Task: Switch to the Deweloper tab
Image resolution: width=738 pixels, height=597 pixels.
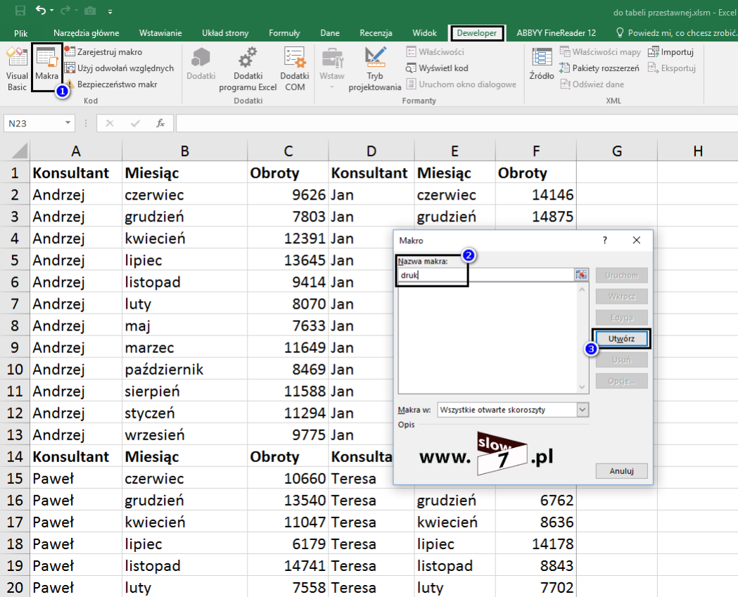Action: coord(477,33)
